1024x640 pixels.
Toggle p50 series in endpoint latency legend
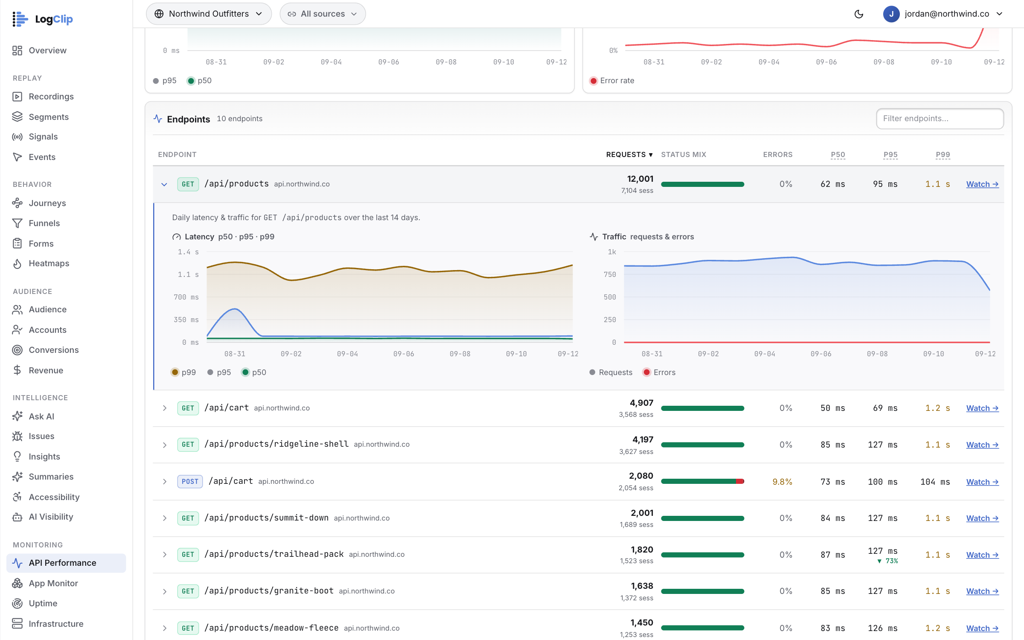tap(254, 372)
